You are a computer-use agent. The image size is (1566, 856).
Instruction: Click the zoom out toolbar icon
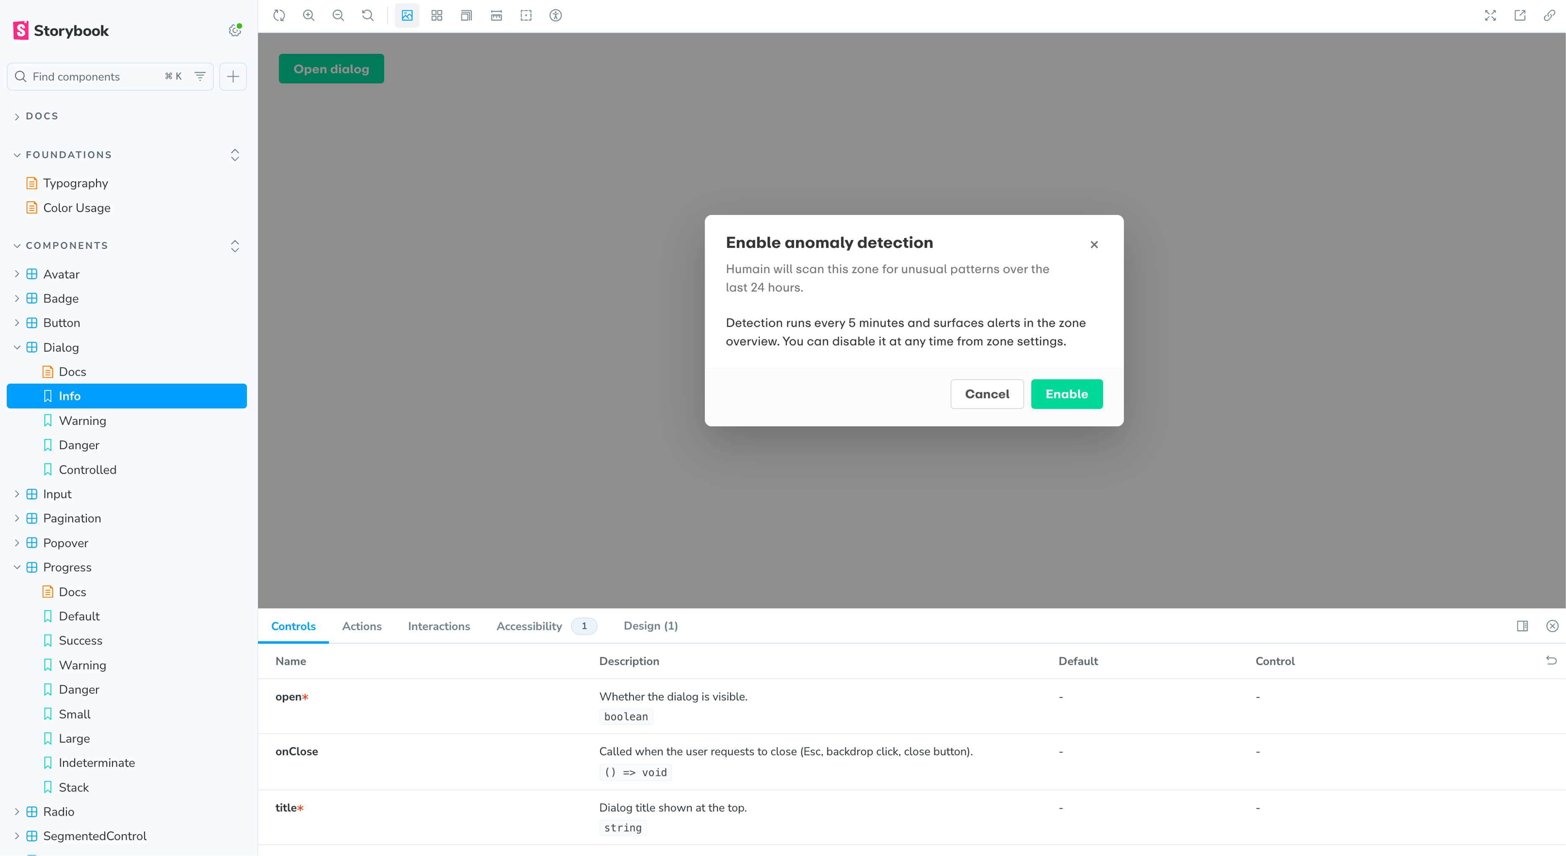(x=338, y=16)
